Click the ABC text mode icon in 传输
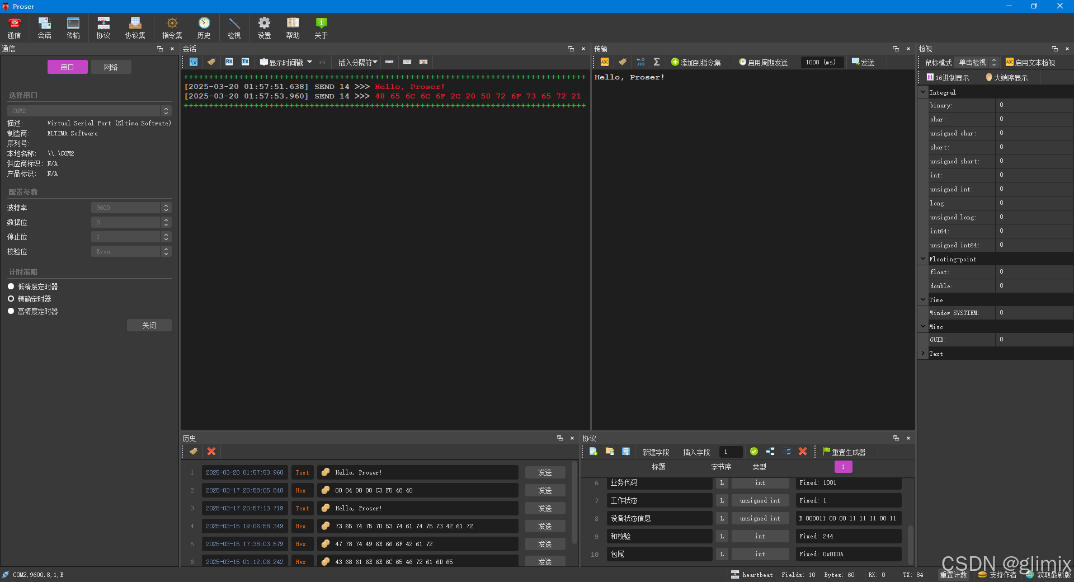 605,62
